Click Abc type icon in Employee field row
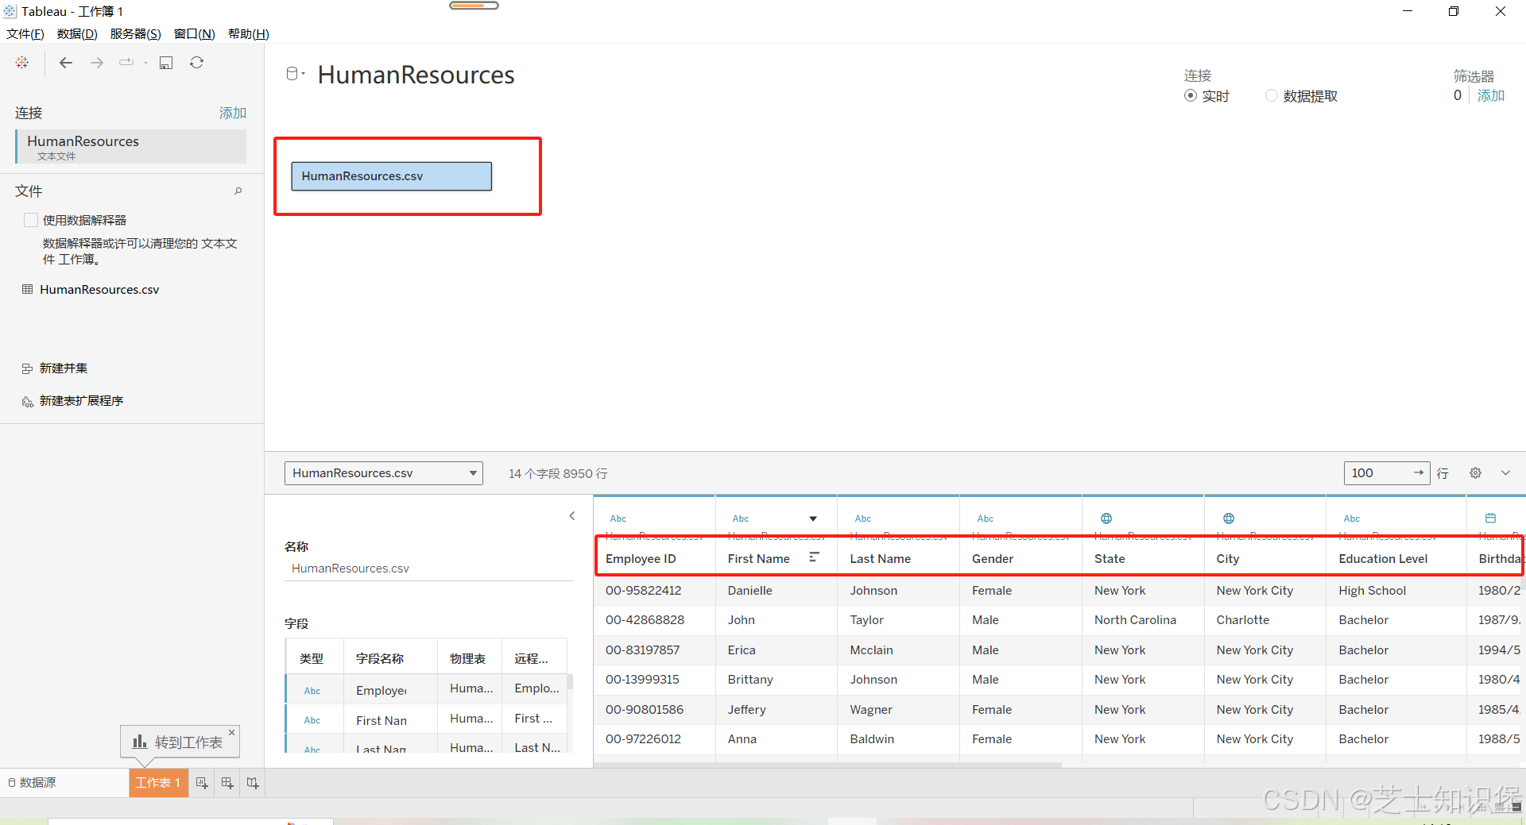The height and width of the screenshot is (825, 1526). (312, 691)
